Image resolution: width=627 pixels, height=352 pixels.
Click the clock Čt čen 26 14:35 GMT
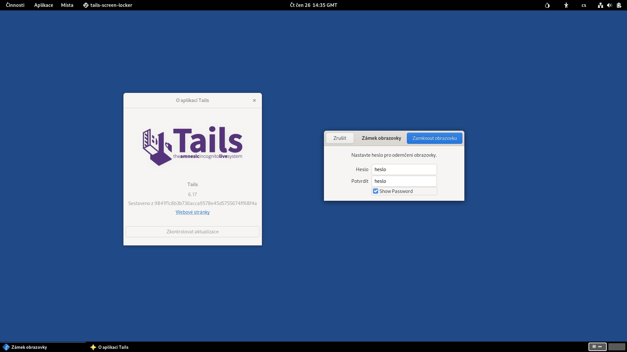pyautogui.click(x=313, y=5)
